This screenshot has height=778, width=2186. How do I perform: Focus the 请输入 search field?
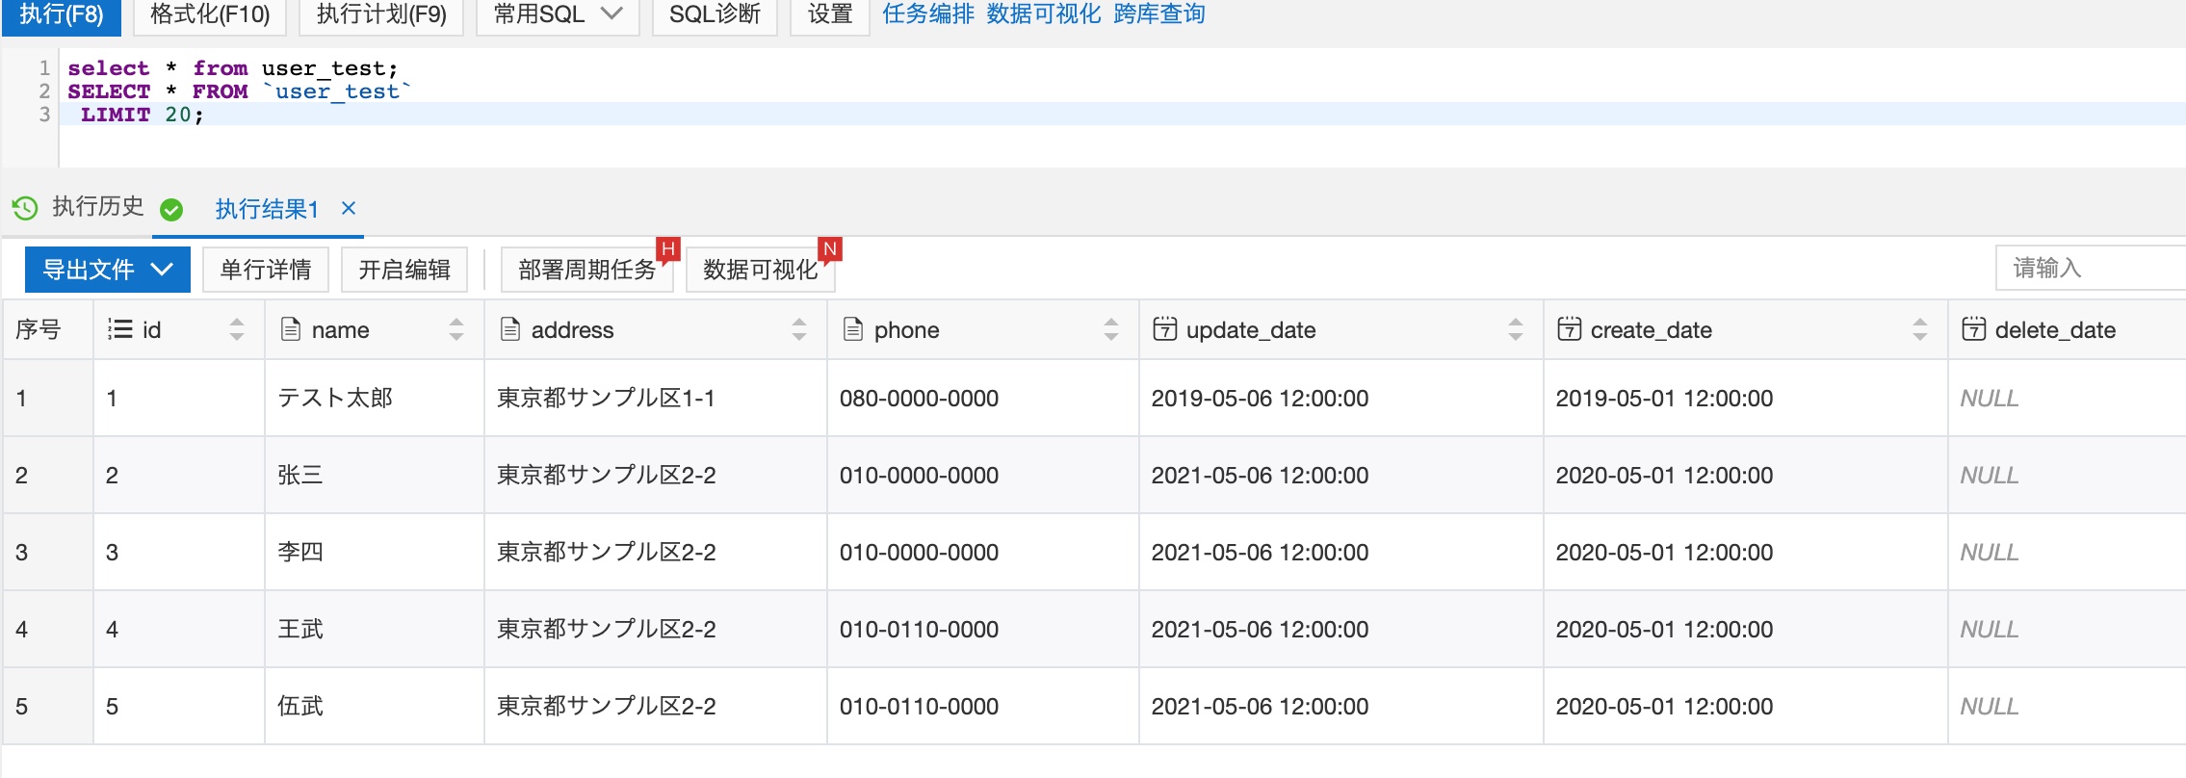pyautogui.click(x=2091, y=268)
